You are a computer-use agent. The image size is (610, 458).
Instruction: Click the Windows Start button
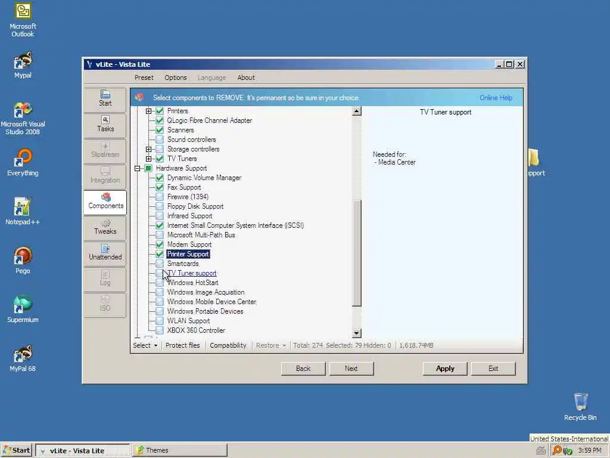[16, 451]
